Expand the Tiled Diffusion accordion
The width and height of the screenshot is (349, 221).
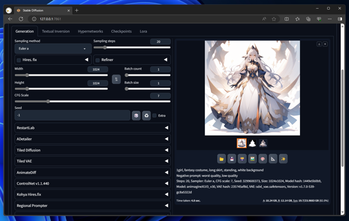pos(92,150)
